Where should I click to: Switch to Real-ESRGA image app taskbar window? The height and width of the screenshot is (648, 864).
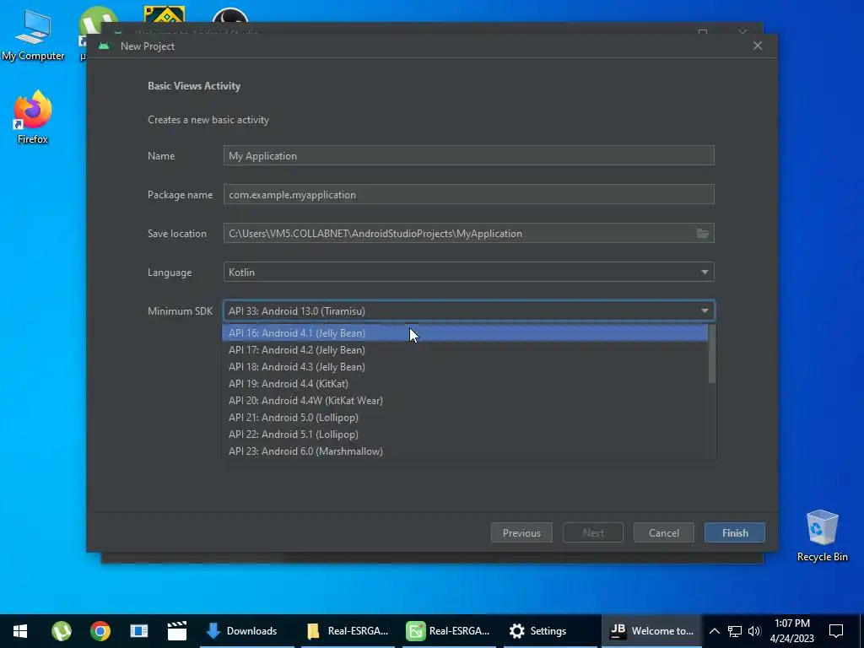click(449, 631)
